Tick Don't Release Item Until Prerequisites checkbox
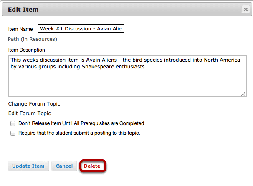 coord(13,123)
